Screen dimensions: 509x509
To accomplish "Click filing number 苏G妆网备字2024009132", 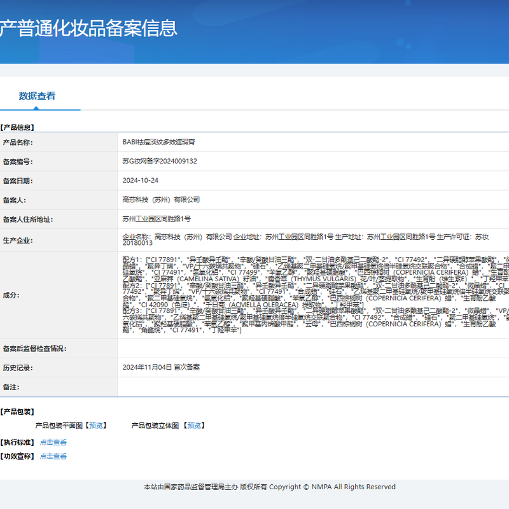I will [x=160, y=162].
